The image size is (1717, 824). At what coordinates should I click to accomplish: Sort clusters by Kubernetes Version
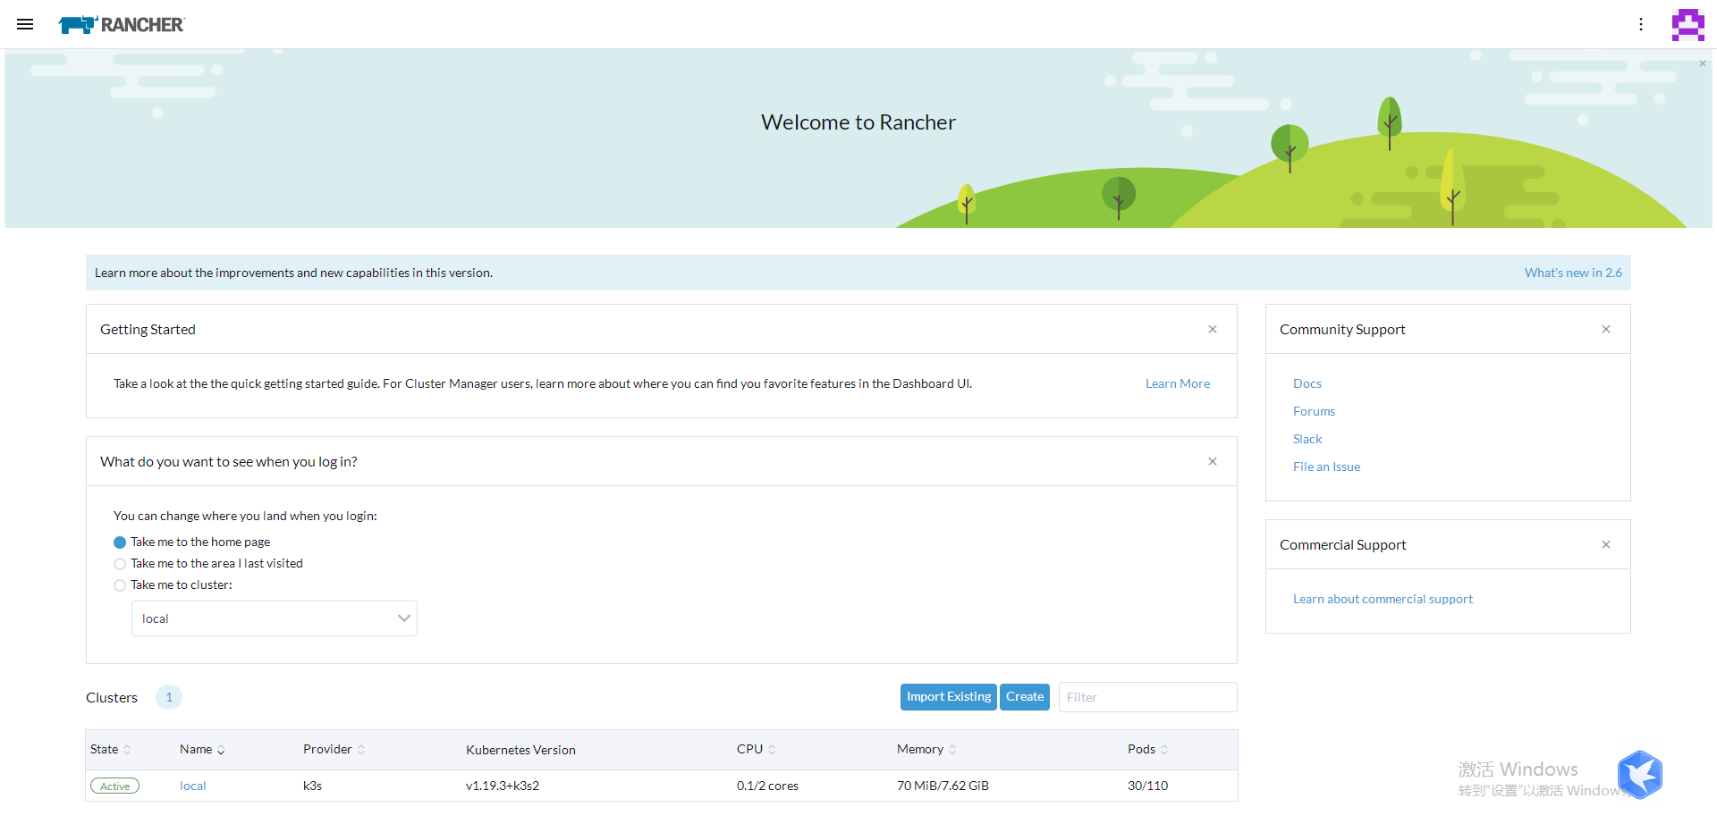coord(520,749)
